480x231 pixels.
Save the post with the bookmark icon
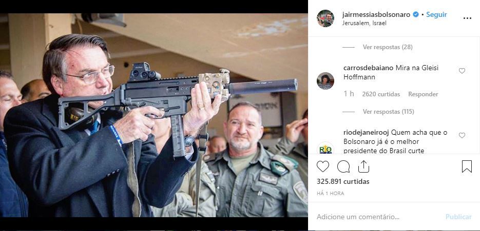point(467,166)
